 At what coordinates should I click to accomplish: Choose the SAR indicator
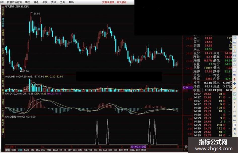tap(105, 150)
